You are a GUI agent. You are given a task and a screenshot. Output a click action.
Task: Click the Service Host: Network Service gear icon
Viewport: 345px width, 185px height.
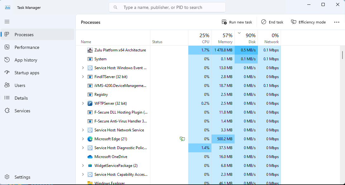[x=90, y=130]
